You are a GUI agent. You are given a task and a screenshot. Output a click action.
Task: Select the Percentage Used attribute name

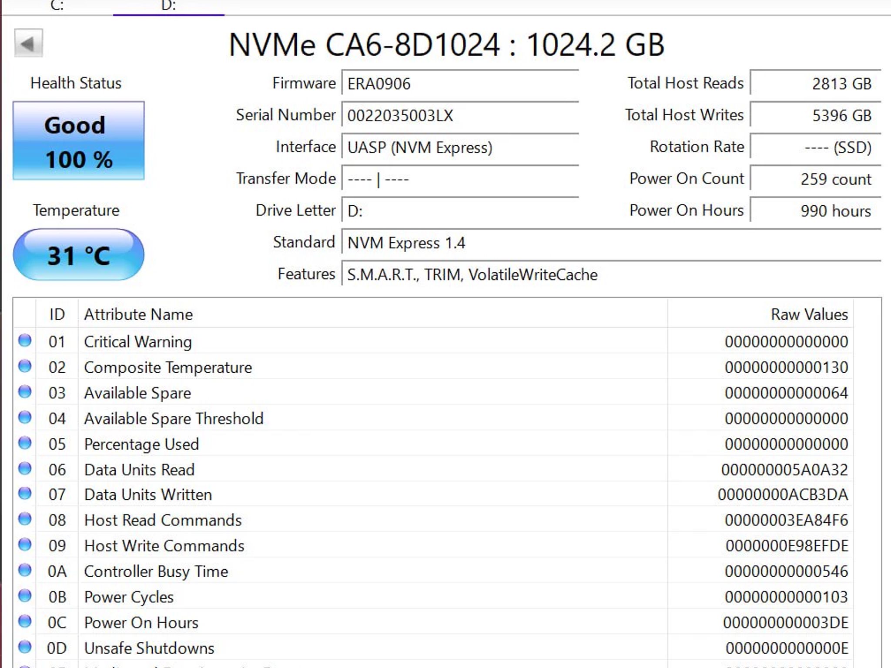click(141, 444)
